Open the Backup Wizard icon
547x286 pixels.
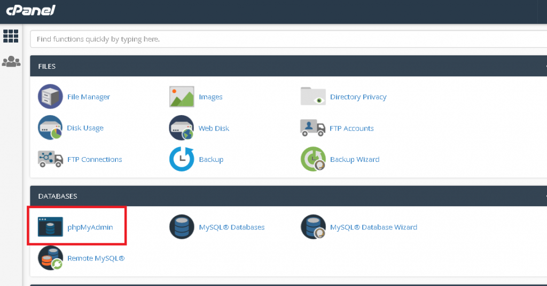coord(313,159)
